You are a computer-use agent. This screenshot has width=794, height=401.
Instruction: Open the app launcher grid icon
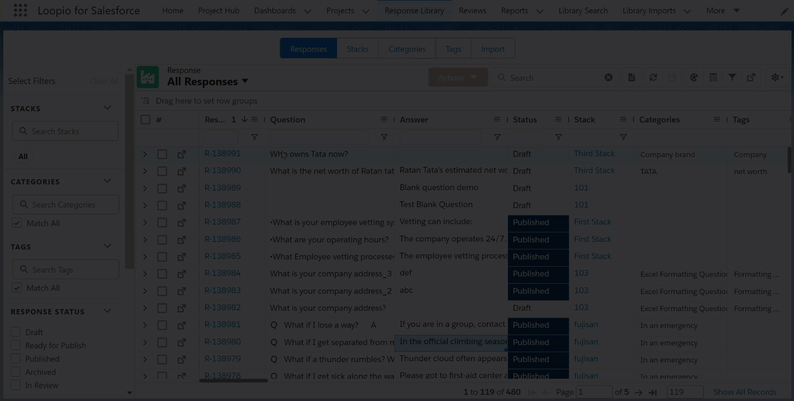(x=20, y=10)
